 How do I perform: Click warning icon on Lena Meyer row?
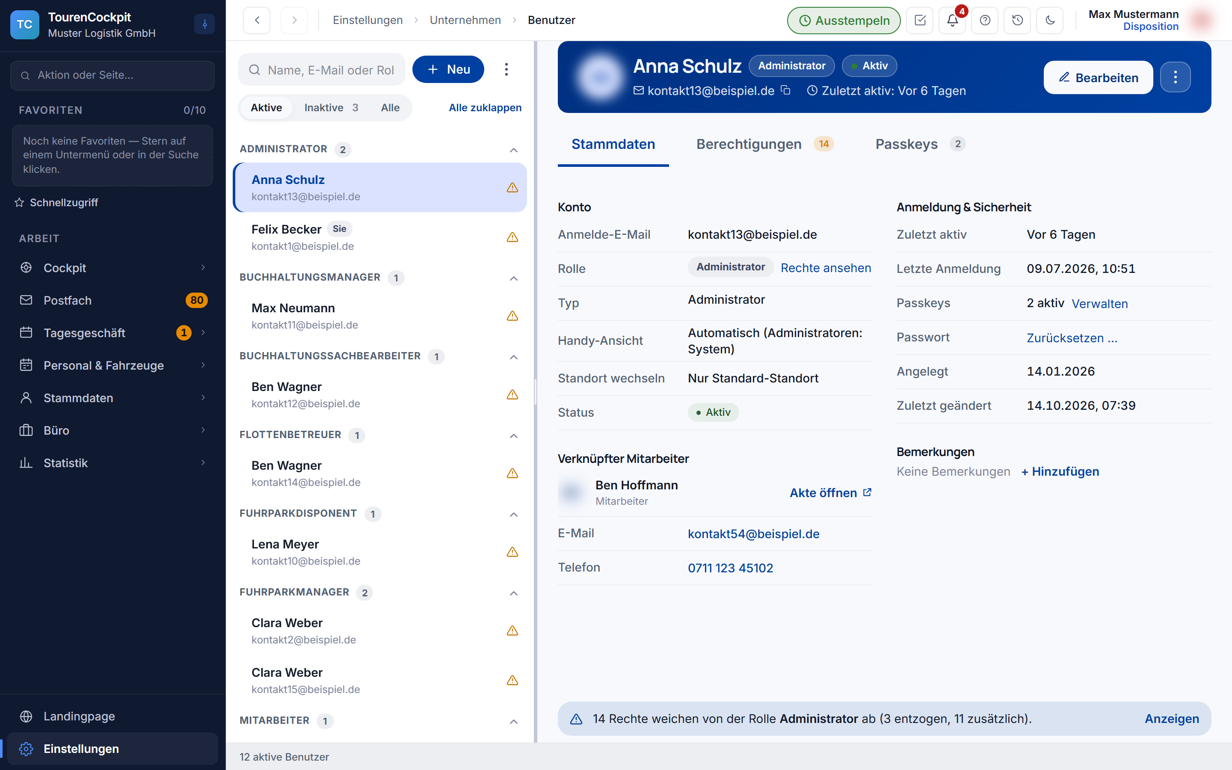pyautogui.click(x=512, y=552)
